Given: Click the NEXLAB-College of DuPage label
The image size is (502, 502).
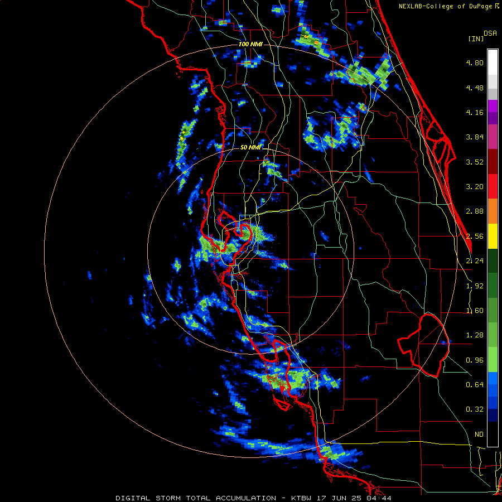Looking at the screenshot, I should pyautogui.click(x=446, y=6).
